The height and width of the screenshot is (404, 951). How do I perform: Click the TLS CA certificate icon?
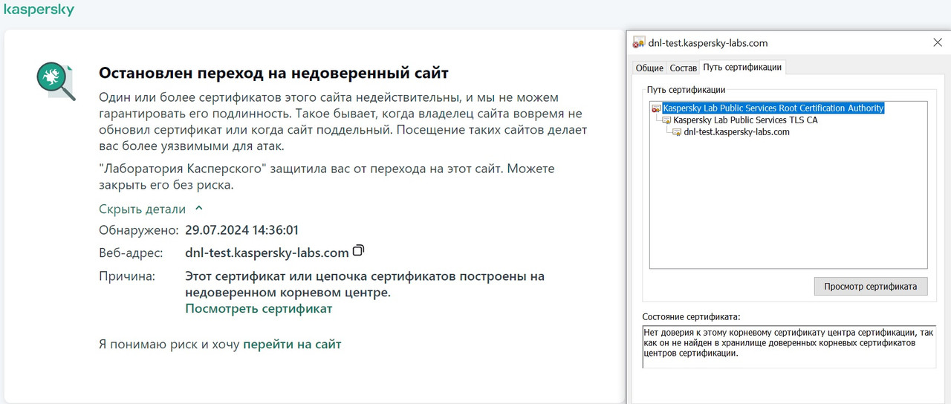(x=666, y=120)
